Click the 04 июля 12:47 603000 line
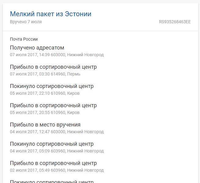This screenshot has width=200, height=183. pyautogui.click(x=57, y=132)
